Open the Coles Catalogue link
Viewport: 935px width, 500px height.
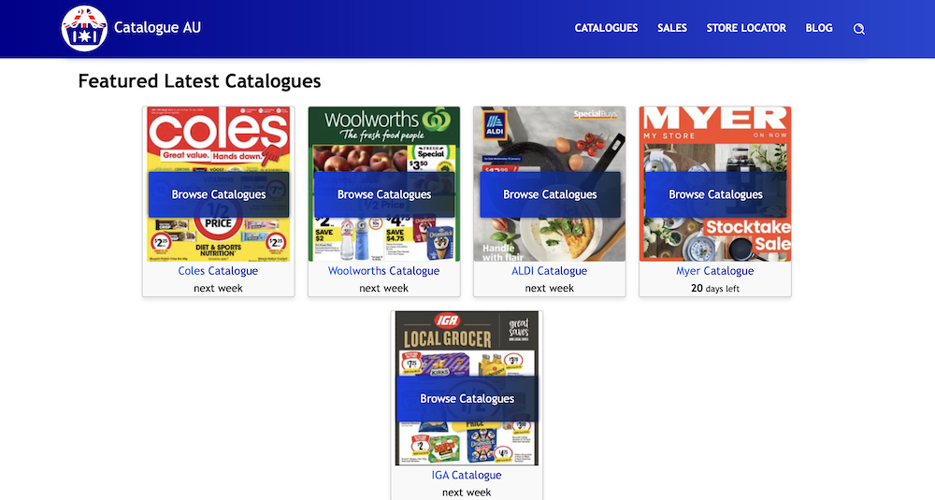click(x=218, y=270)
